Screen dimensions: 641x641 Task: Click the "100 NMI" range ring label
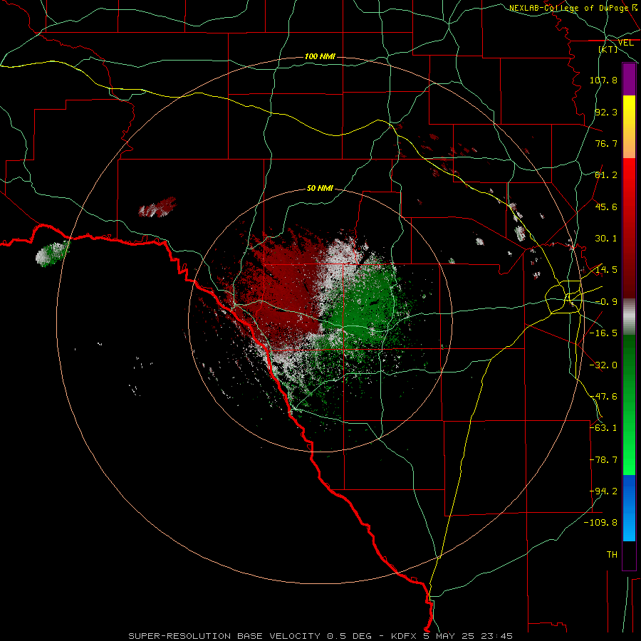click(320, 56)
